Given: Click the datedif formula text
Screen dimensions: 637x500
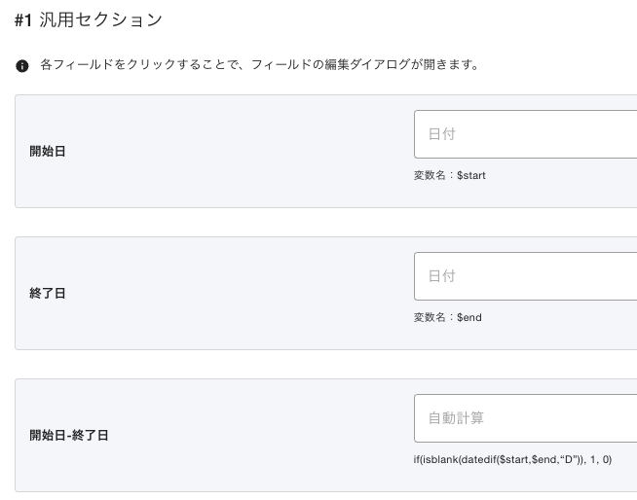Looking at the screenshot, I should tap(512, 459).
